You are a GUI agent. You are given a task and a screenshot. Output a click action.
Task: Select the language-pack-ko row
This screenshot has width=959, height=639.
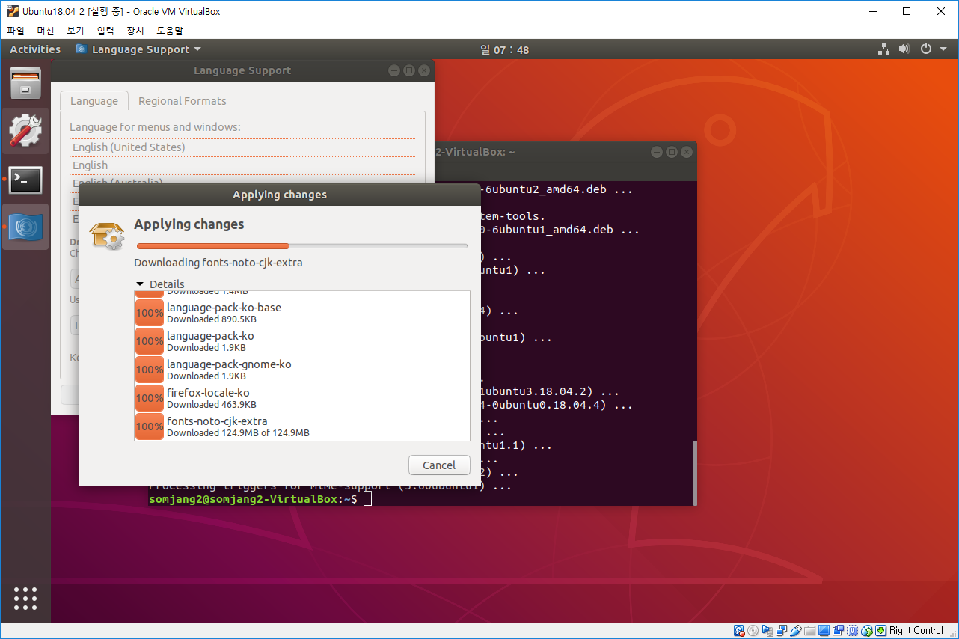[302, 341]
